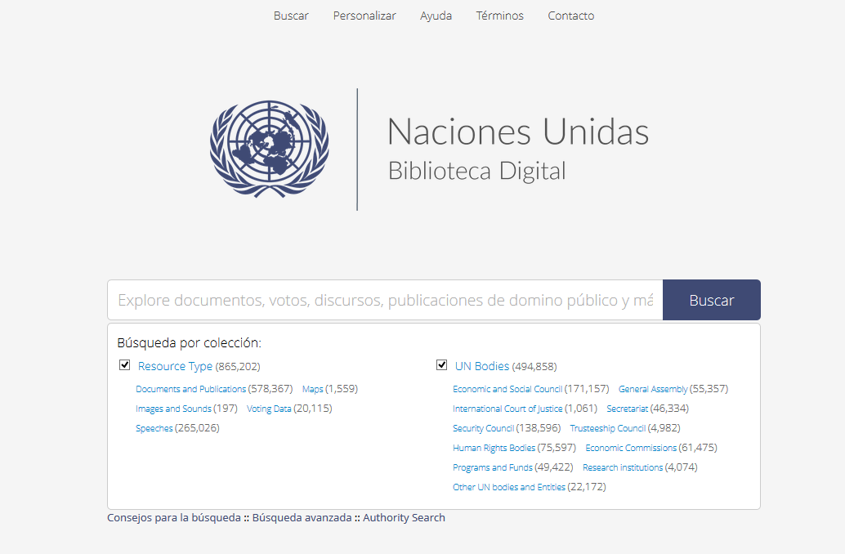Screen dimensions: 845x554
Task: Open Documents and Publications collection
Action: (x=190, y=389)
